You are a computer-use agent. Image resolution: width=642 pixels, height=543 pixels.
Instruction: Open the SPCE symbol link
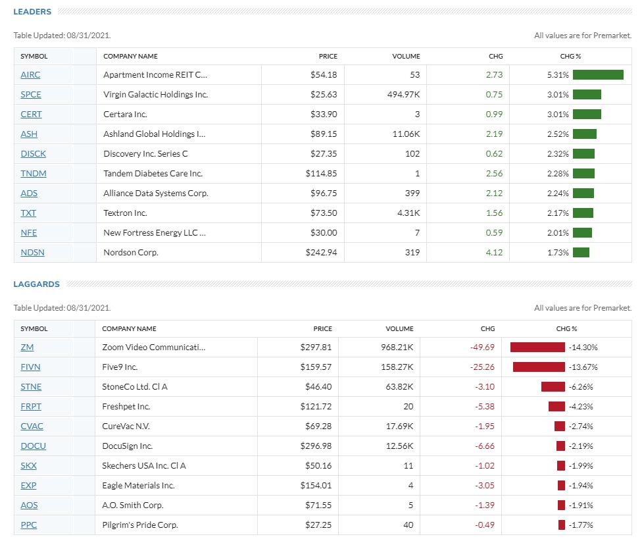[31, 94]
